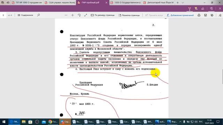
Task: Open OBS Studio from taskbar
Action: point(37,122)
